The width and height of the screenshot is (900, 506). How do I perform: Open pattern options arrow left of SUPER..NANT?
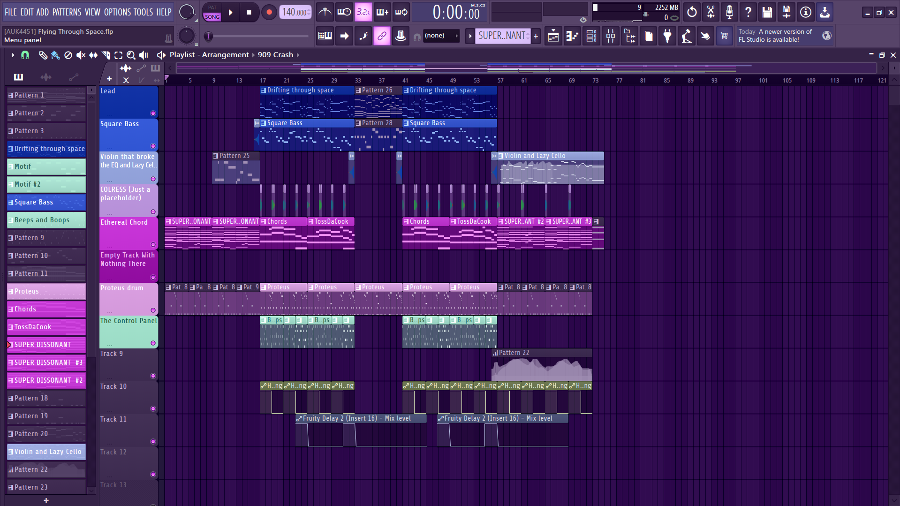click(x=470, y=36)
